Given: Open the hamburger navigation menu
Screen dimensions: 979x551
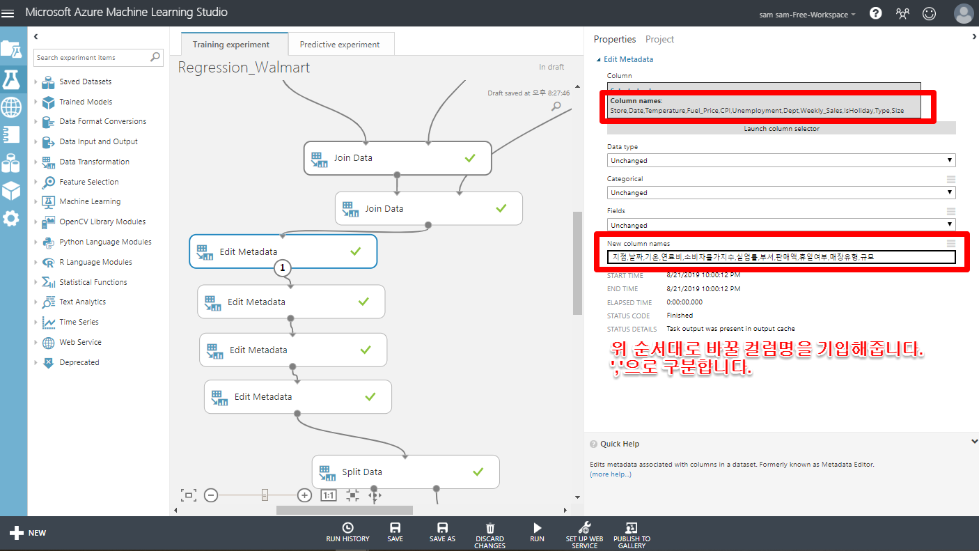Looking at the screenshot, I should pos(8,13).
